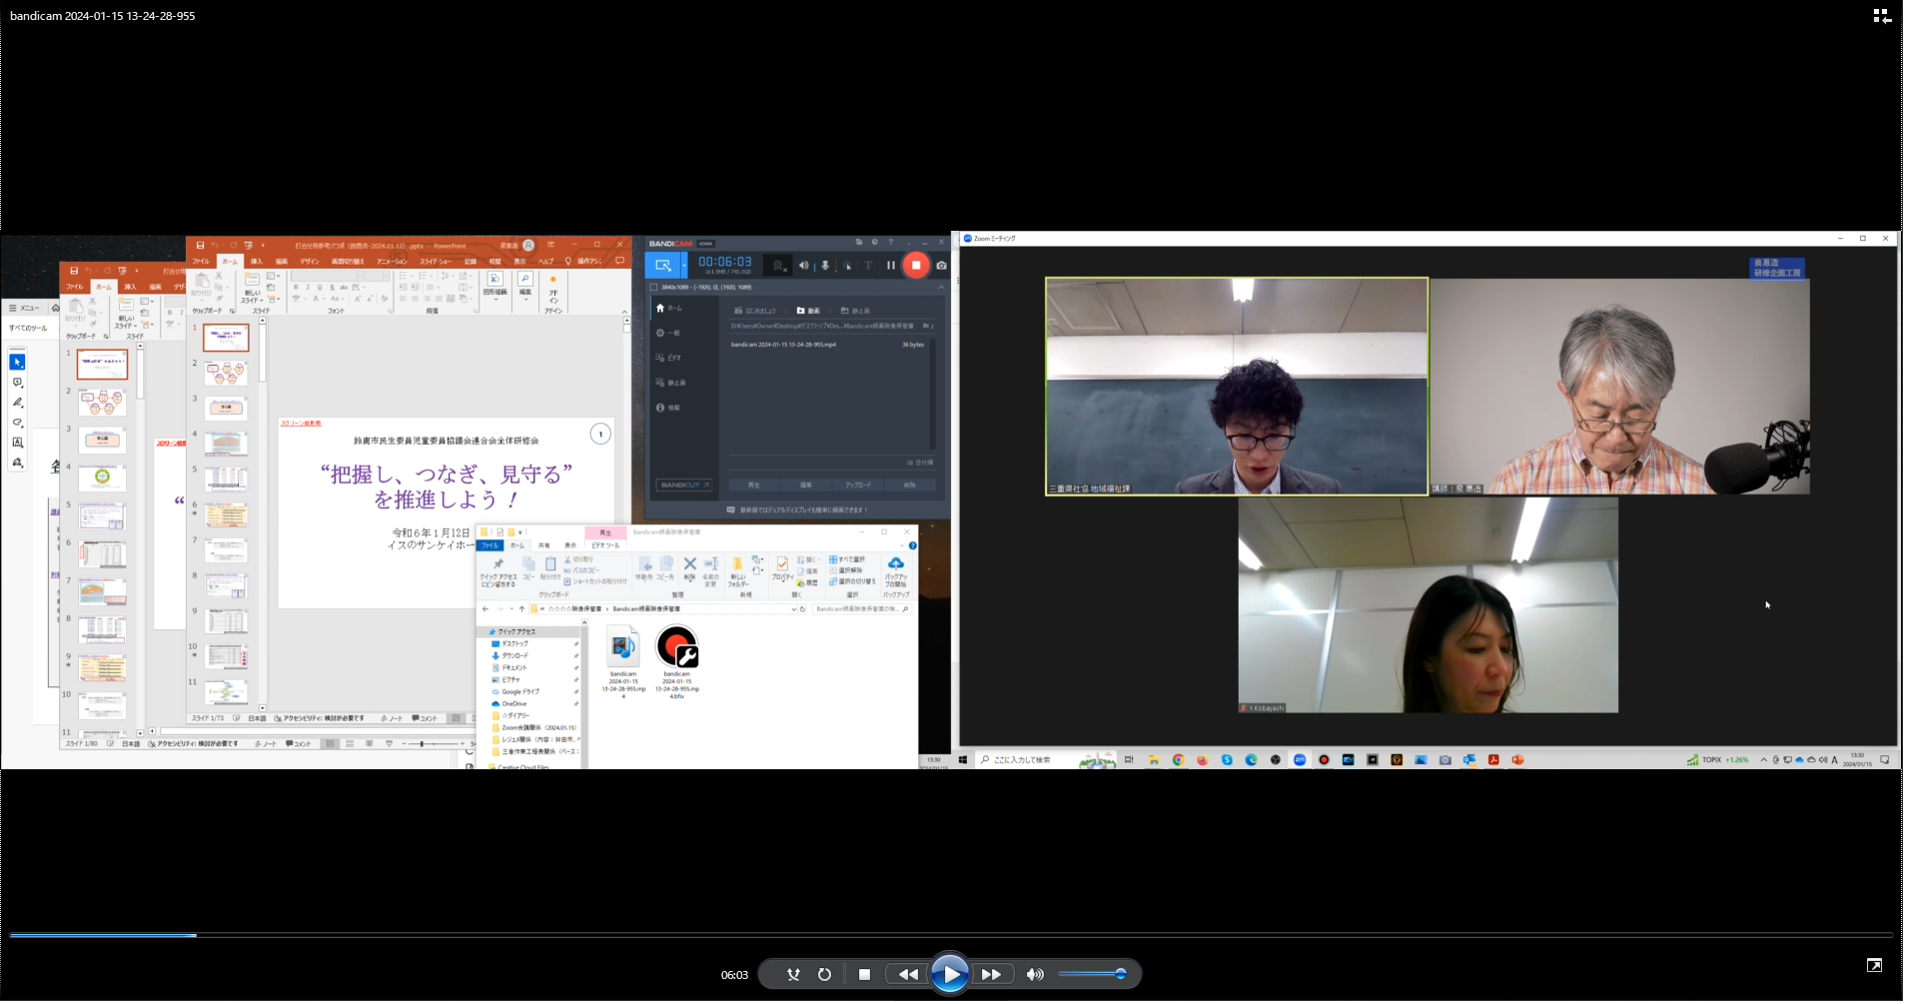The height and width of the screenshot is (1004, 1905).
Task: Select slide 2 thumbnail in front PowerPoint
Action: (226, 373)
